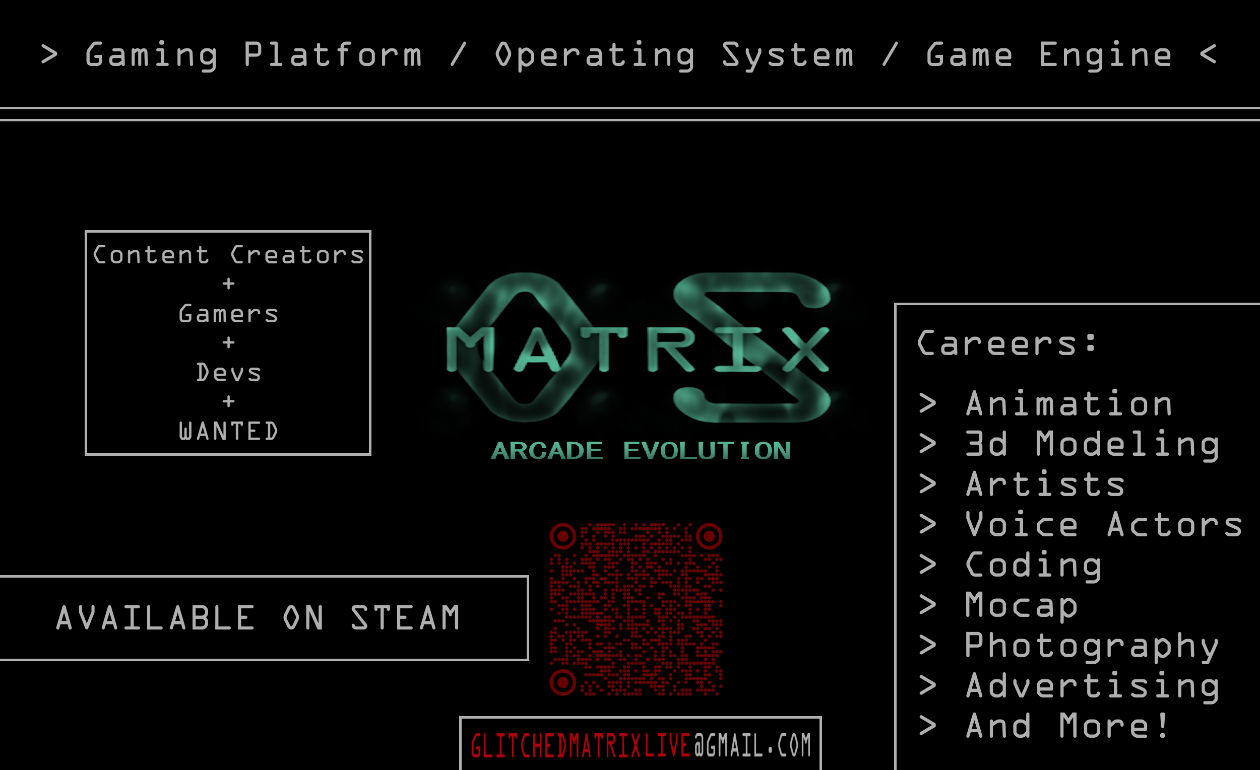
Task: Click the Devs text
Action: (228, 373)
